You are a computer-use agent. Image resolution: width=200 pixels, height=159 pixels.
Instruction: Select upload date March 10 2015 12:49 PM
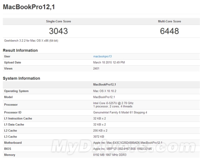coord(109,62)
